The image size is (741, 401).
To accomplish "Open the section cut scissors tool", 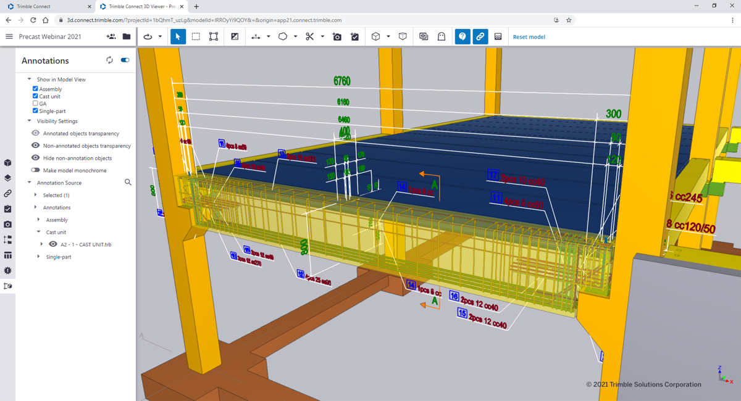I will pyautogui.click(x=310, y=36).
